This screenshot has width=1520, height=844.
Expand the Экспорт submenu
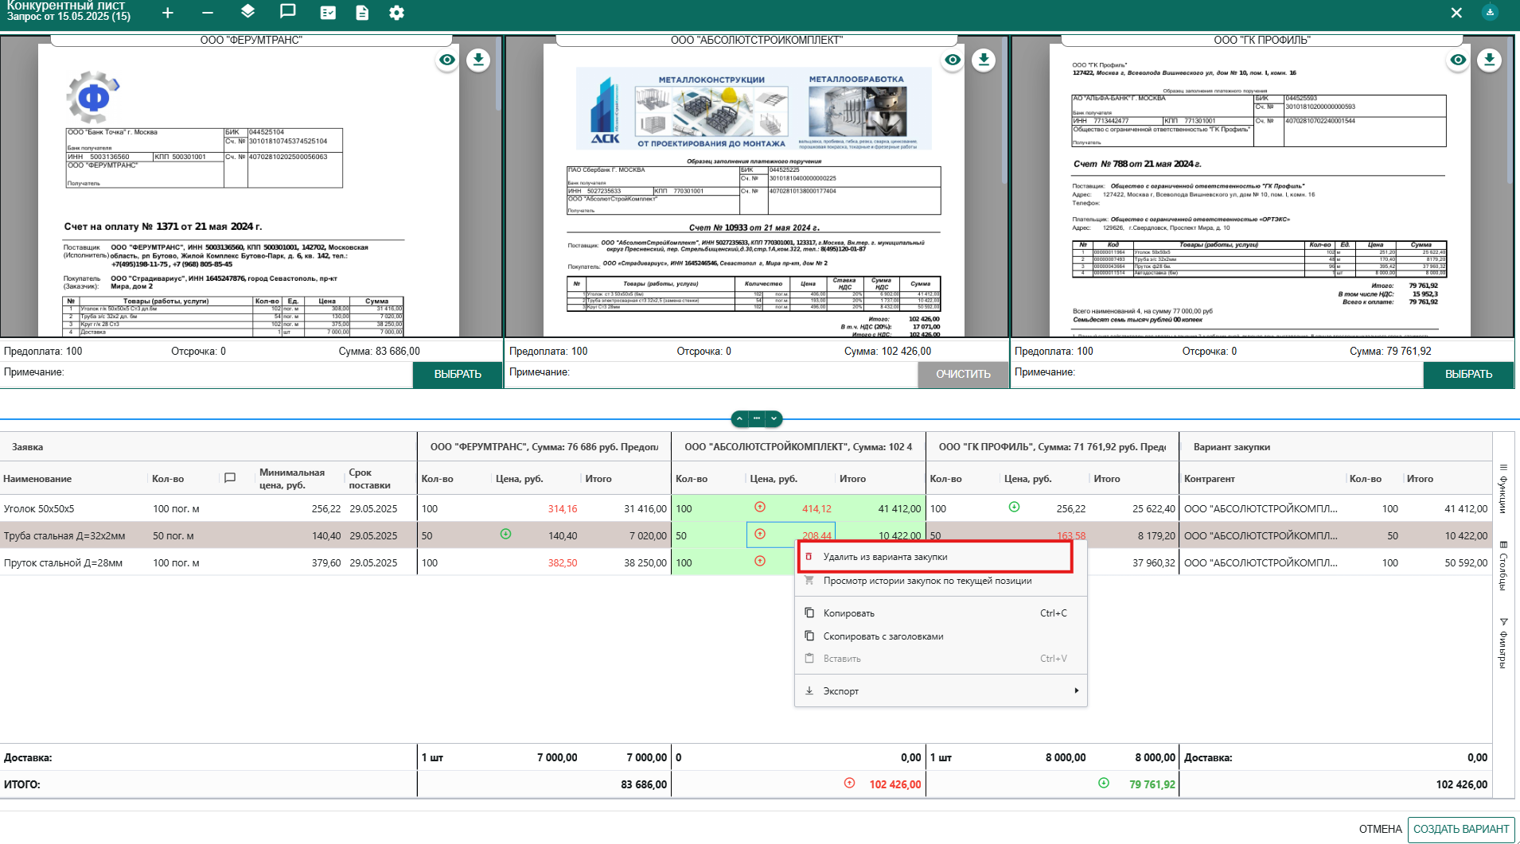(x=941, y=691)
